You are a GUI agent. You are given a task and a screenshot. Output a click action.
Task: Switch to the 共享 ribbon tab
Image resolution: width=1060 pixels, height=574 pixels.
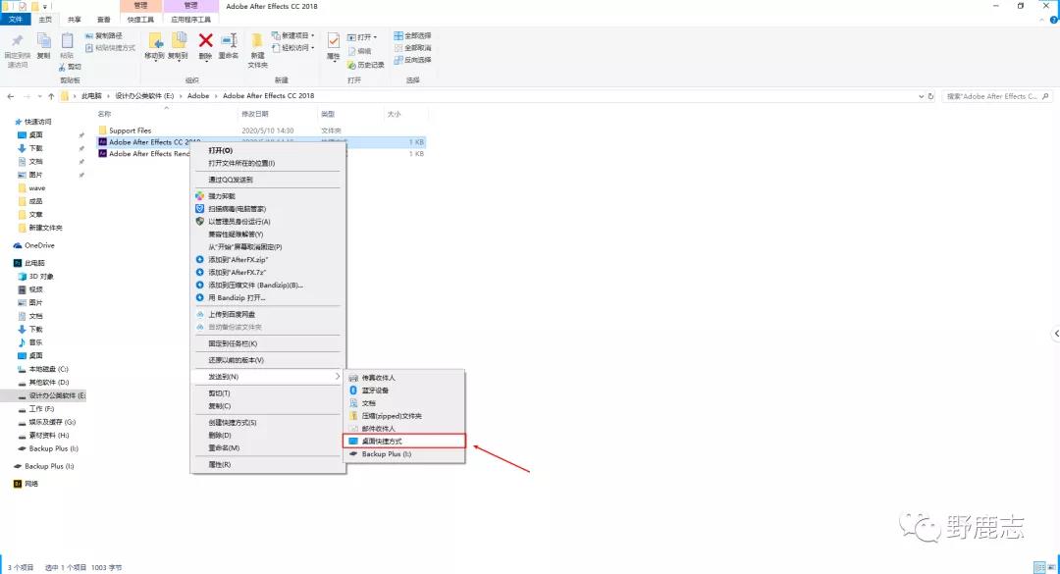[75, 20]
